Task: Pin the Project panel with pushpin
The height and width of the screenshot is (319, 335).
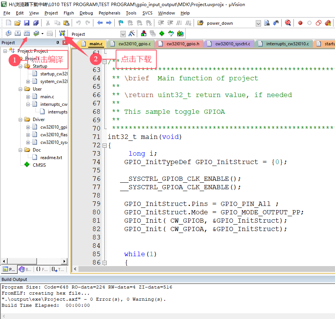Action: point(58,43)
